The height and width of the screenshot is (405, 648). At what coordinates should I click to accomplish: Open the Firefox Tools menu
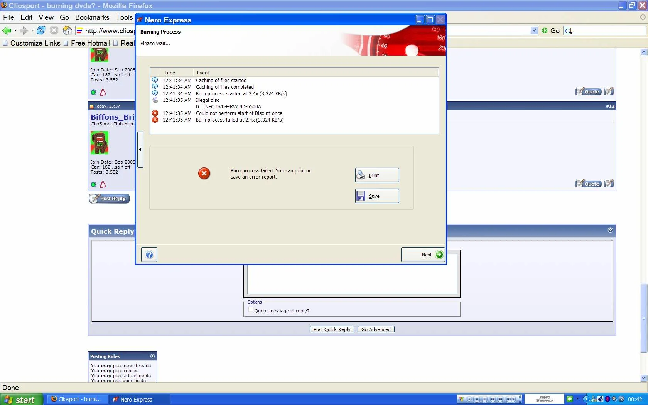point(124,17)
